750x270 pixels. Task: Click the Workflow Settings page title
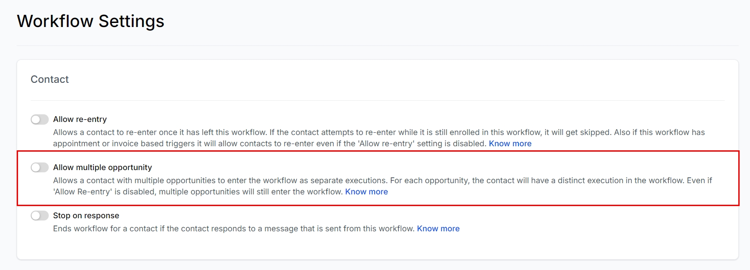(x=91, y=21)
